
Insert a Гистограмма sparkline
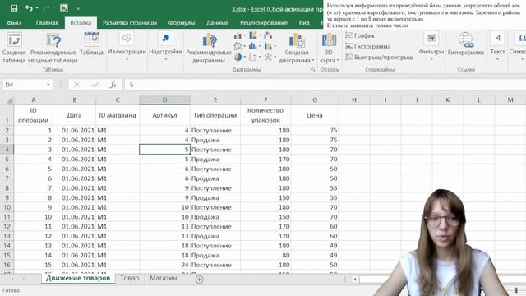[368, 46]
